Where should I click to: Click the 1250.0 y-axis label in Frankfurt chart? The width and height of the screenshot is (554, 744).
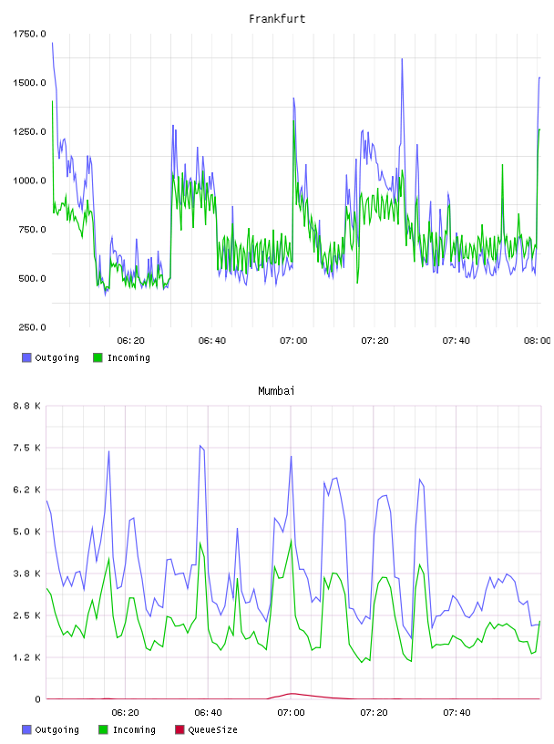(x=29, y=131)
